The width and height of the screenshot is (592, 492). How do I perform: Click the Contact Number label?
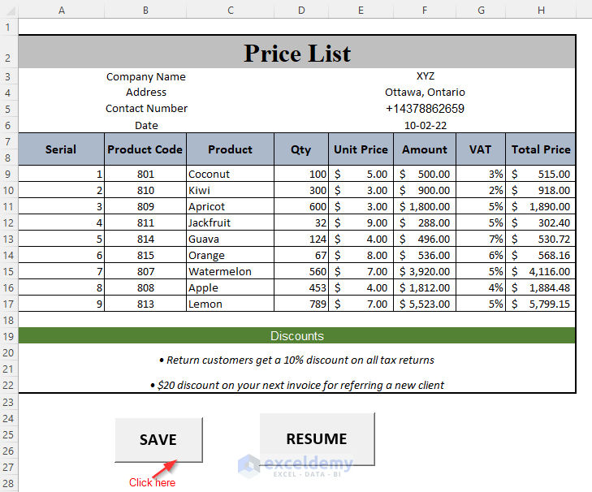tap(146, 108)
